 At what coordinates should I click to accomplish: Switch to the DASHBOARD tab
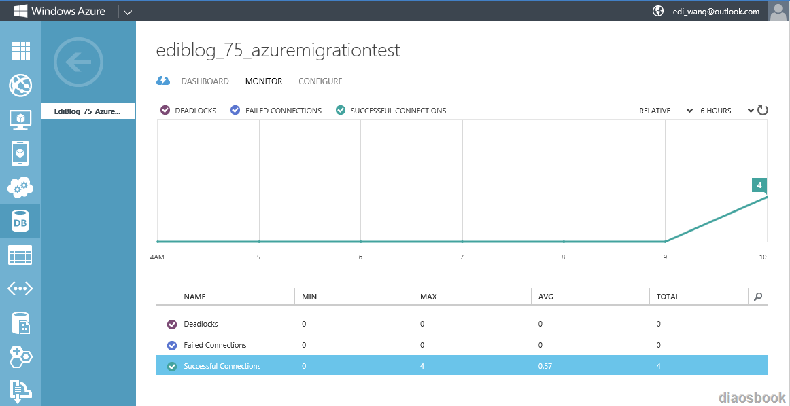click(x=205, y=81)
